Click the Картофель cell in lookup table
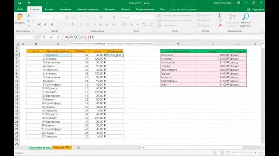The height and width of the screenshot is (156, 279). tap(177, 81)
